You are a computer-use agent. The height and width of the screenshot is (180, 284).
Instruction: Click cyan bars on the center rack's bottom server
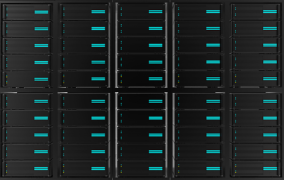coord(156,168)
